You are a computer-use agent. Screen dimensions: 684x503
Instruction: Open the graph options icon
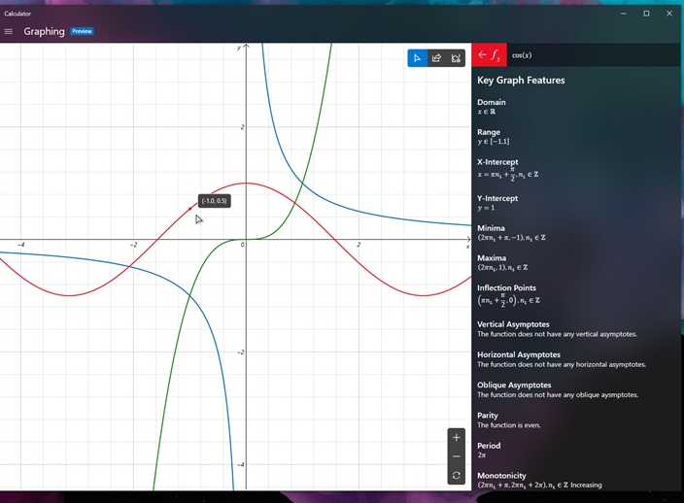point(456,58)
